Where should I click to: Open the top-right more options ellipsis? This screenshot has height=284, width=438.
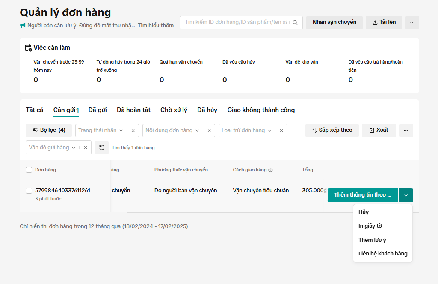(412, 23)
